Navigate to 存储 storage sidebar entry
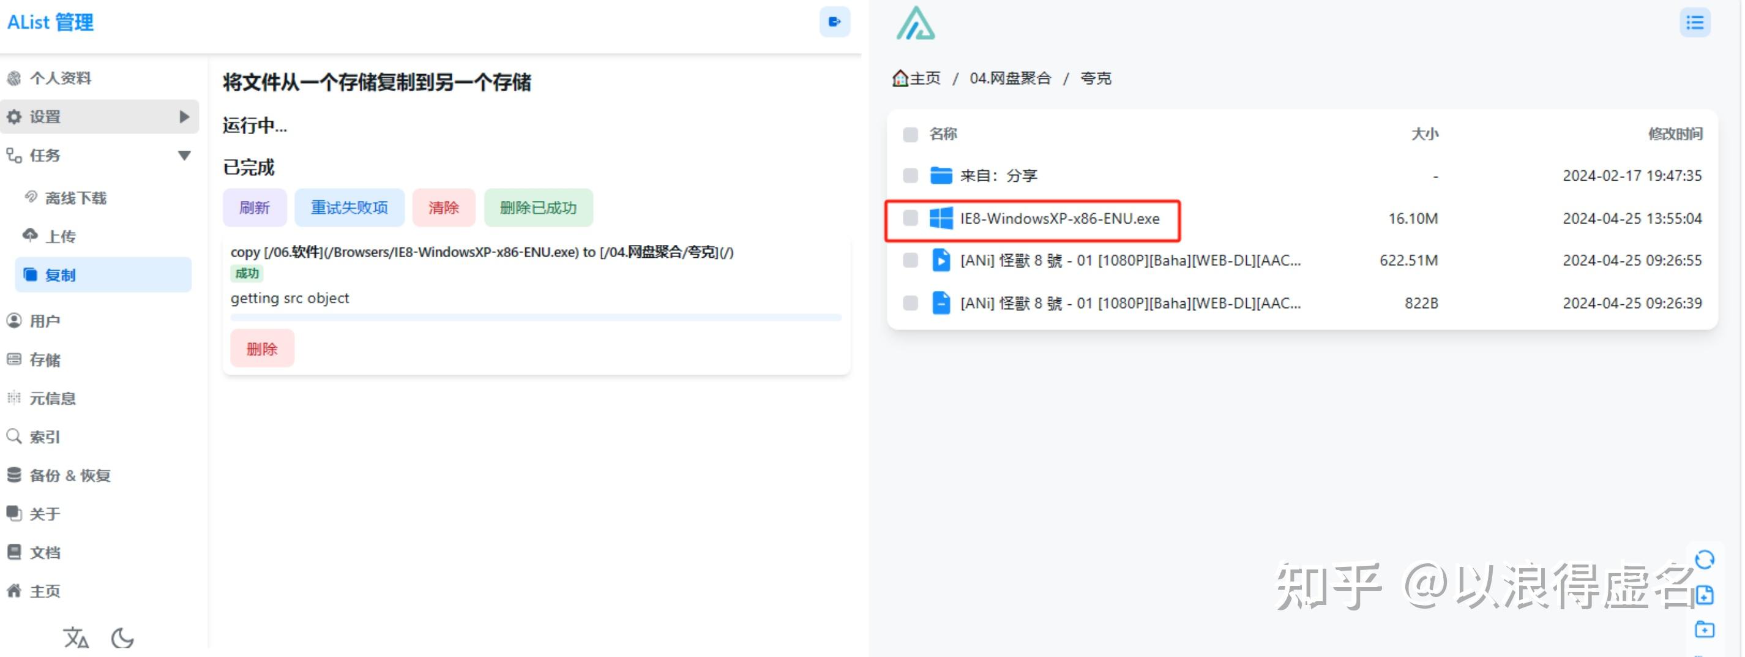Image resolution: width=1745 pixels, height=657 pixels. point(45,359)
